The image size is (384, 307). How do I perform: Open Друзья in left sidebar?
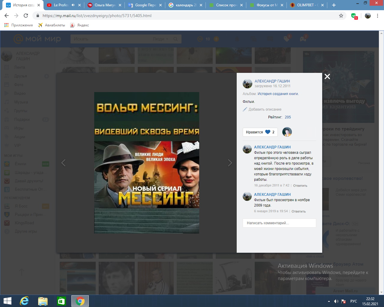(20, 76)
